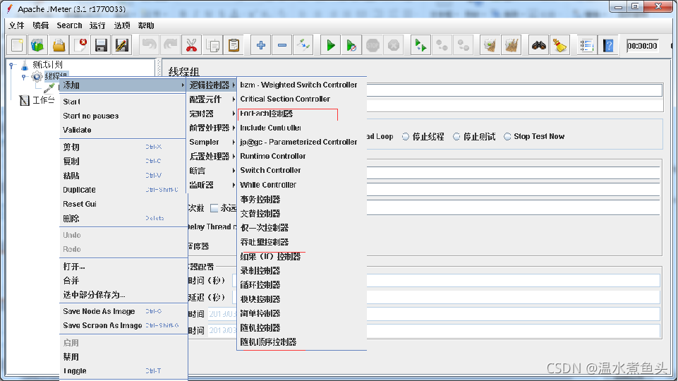Click the Shutdown test icon
This screenshot has height=381, width=678.
click(x=394, y=45)
